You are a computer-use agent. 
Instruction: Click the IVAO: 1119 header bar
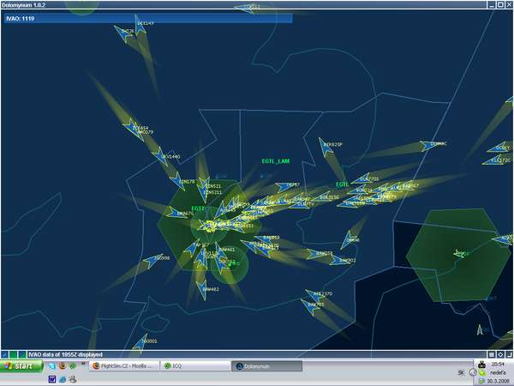(148, 18)
